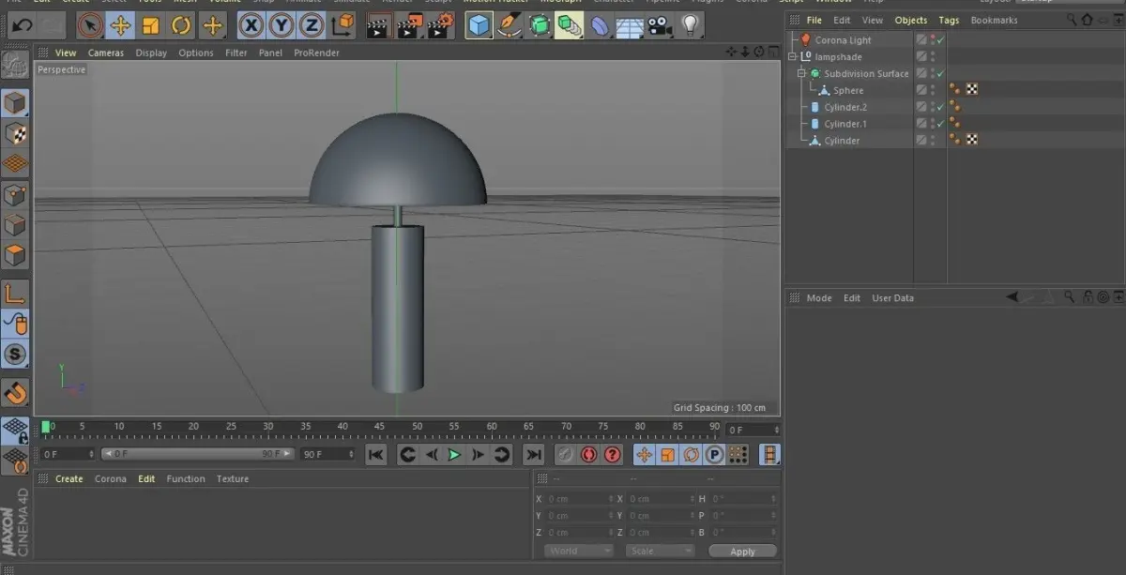Click the magnet Snap icon in left palette
Viewport: 1126px width, 575px height.
[15, 392]
